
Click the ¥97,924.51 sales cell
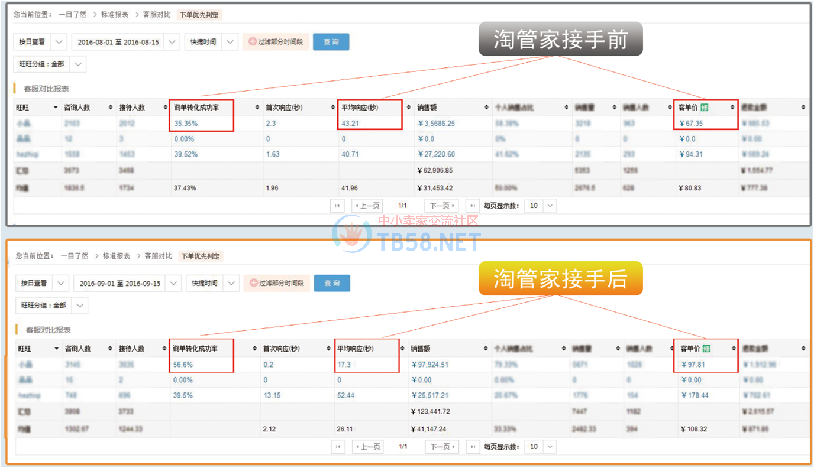[429, 365]
